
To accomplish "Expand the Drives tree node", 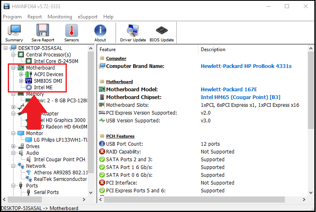I will [x=14, y=147].
